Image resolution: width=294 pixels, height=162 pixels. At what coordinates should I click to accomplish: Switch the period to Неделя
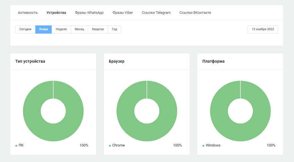click(x=61, y=29)
